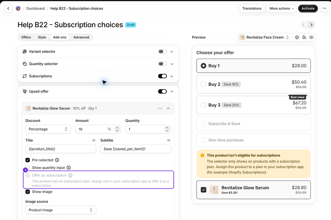Insert variable into Title field
Screen dimensions: 331x220
click(94, 140)
